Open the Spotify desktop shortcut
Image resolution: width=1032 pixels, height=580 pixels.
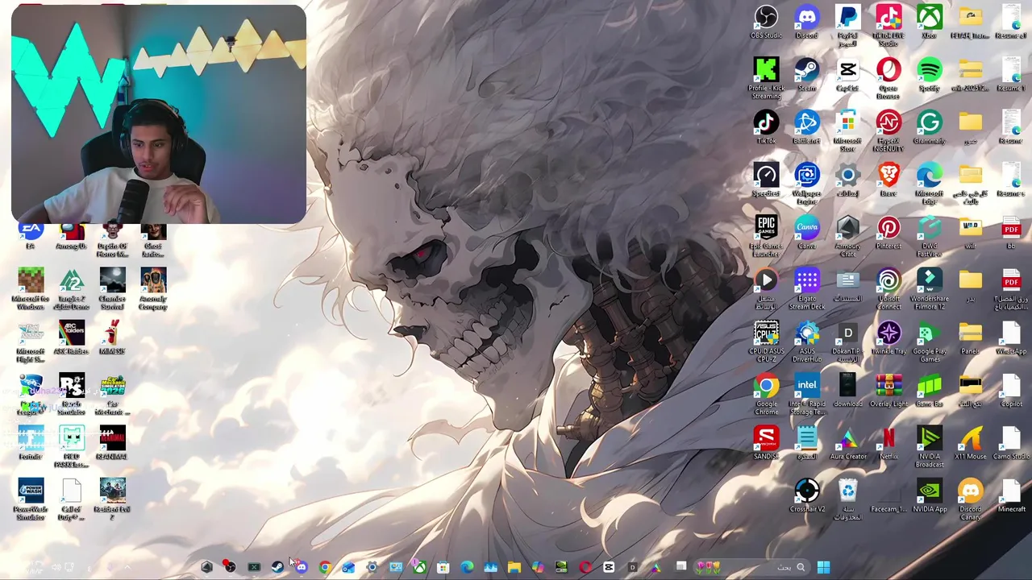(x=929, y=74)
